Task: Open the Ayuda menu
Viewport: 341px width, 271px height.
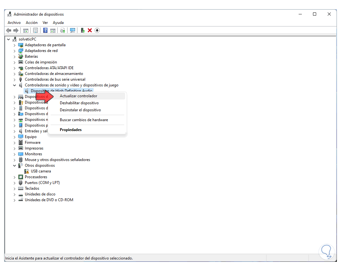Action: (58, 23)
